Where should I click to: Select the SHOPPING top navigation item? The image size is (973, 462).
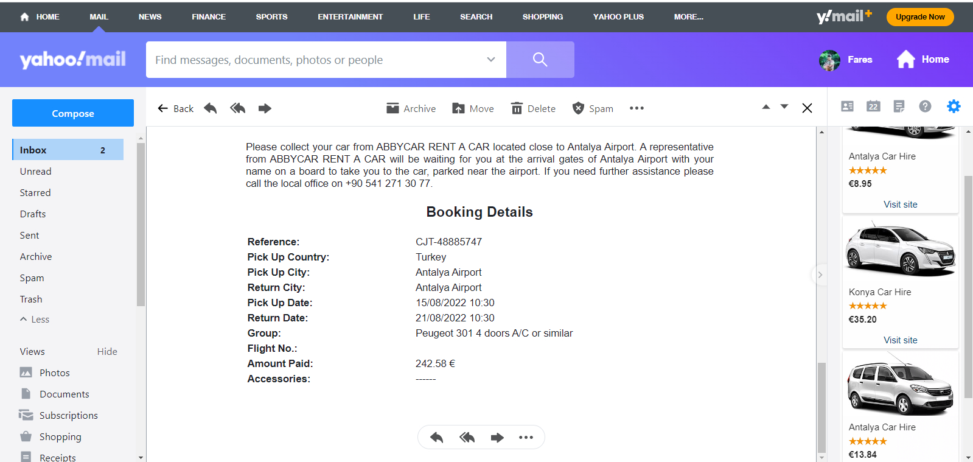point(543,17)
